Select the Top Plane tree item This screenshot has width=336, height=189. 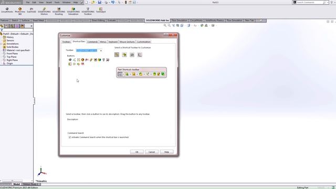[12, 57]
